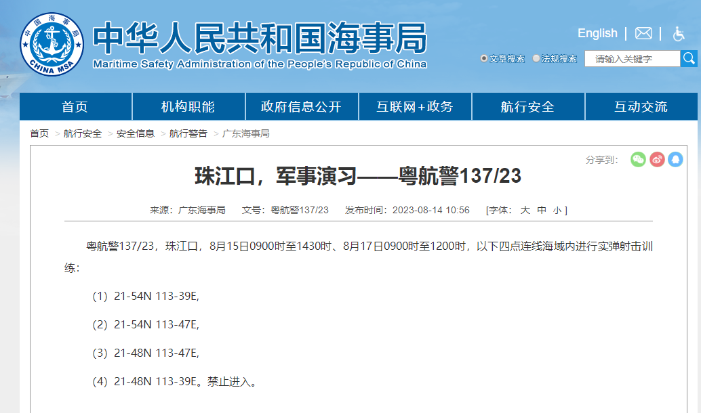Image resolution: width=701 pixels, height=413 pixels.
Task: Open the accessibility wheelchair icon
Action: [x=679, y=33]
